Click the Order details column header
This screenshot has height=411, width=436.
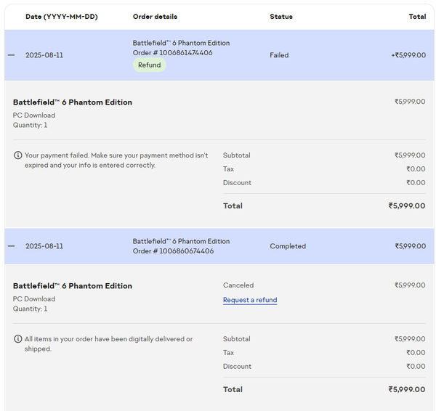coord(155,17)
